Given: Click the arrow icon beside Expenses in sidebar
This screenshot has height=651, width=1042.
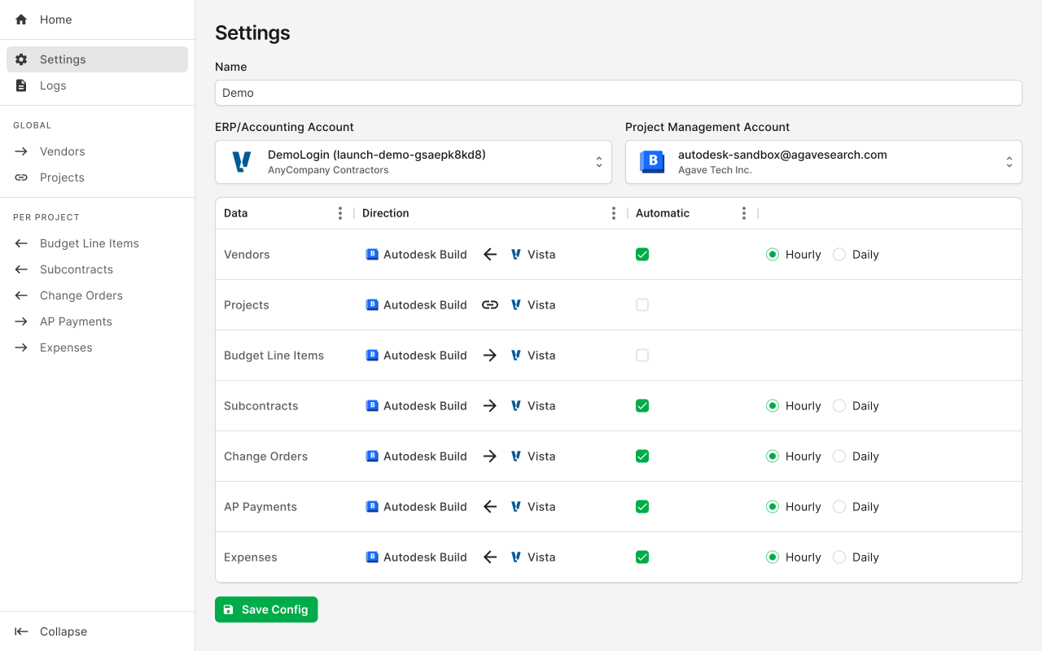Looking at the screenshot, I should [21, 347].
